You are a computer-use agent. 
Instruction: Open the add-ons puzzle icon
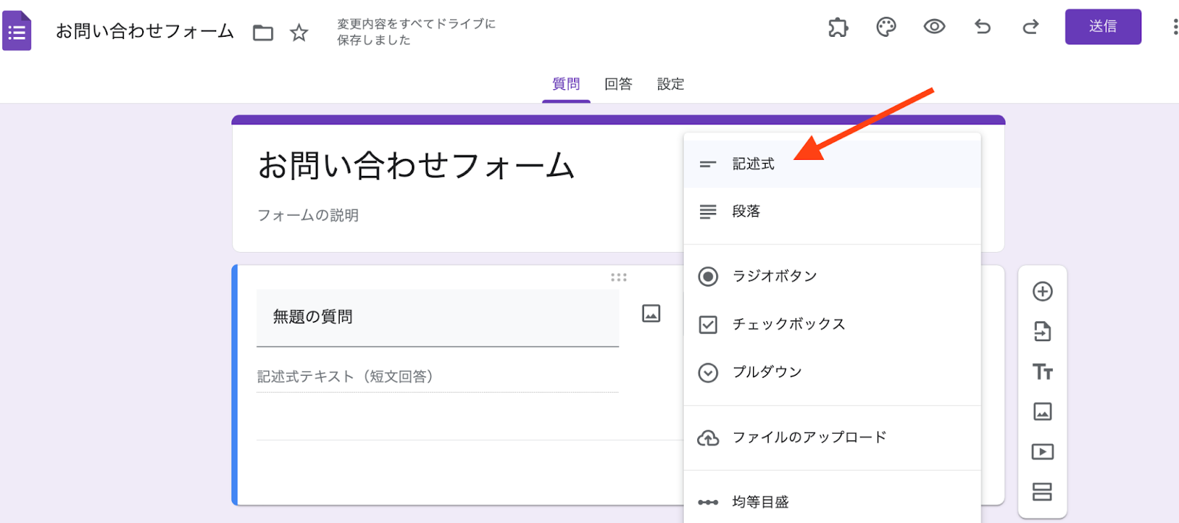pos(838,27)
